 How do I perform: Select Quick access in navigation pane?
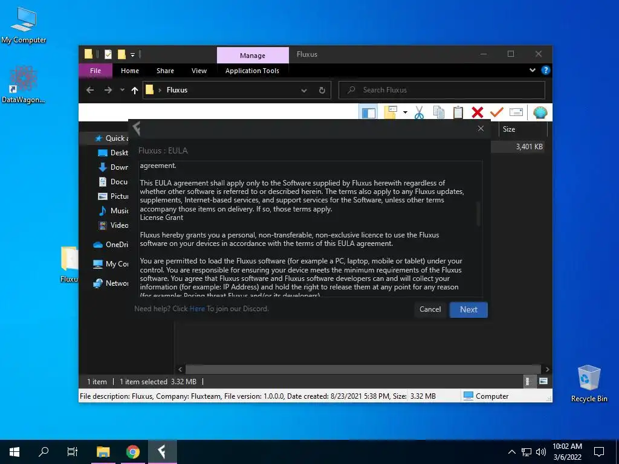click(112, 138)
